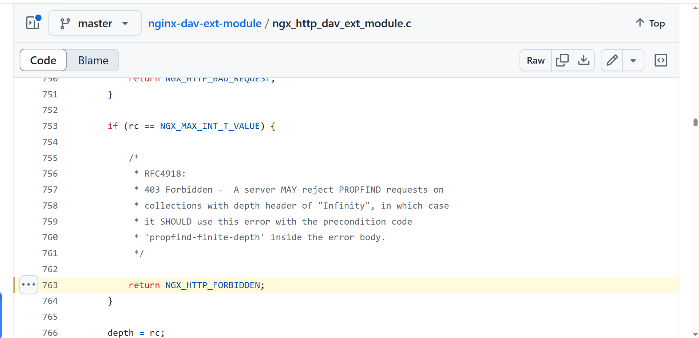
Task: Click the vertical scrollbar thumb
Action: [x=695, y=122]
